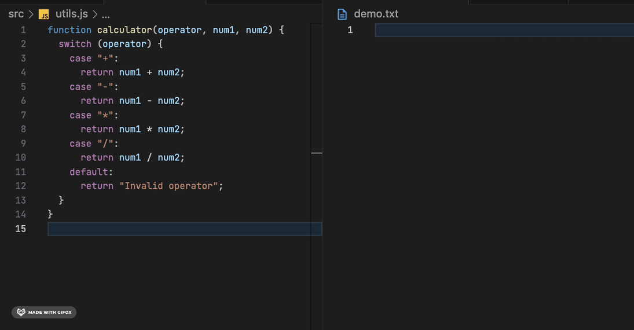The width and height of the screenshot is (634, 330).
Task: Click the calculator function name
Action: point(124,30)
